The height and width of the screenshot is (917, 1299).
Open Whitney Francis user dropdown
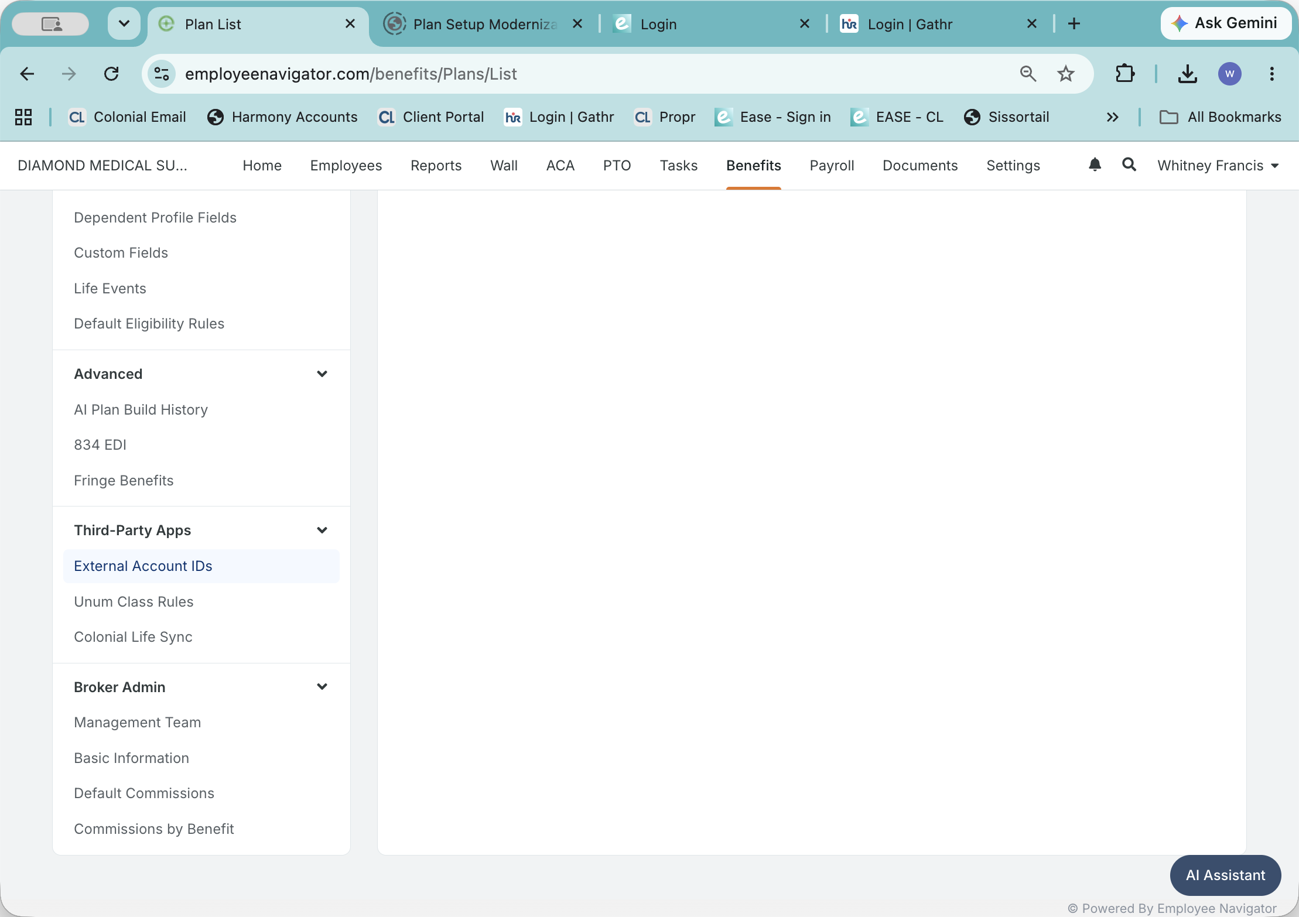coord(1218,166)
